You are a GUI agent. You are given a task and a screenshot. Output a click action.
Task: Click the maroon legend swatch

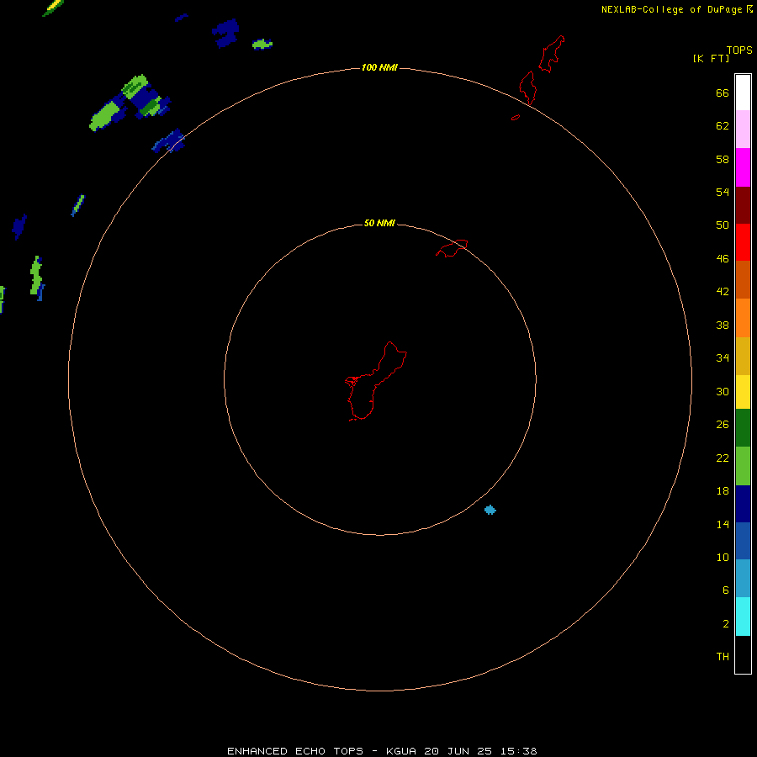tap(743, 204)
